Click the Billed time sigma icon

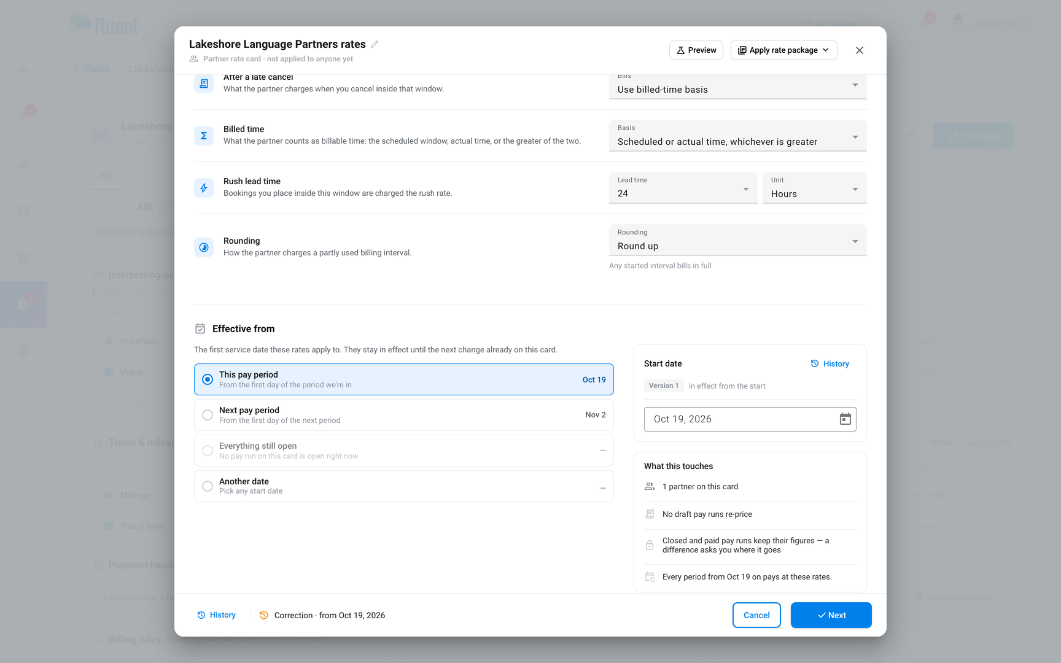pos(204,136)
